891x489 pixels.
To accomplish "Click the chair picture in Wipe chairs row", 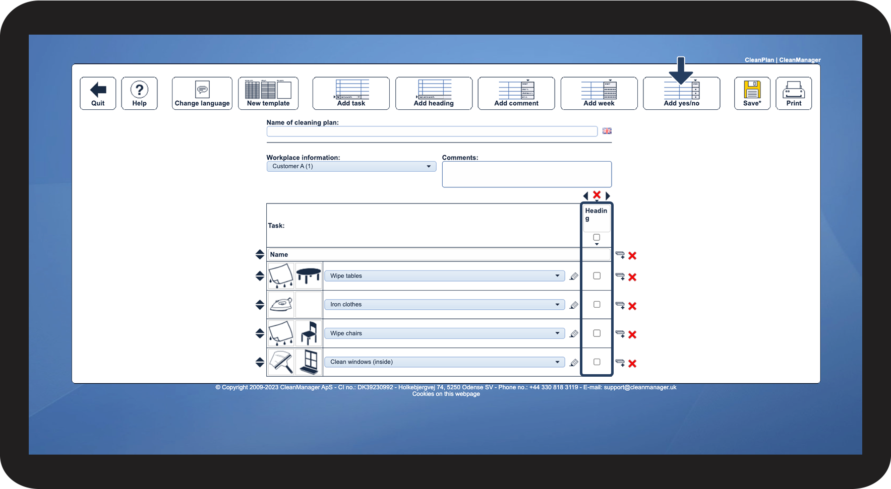I will pyautogui.click(x=309, y=333).
